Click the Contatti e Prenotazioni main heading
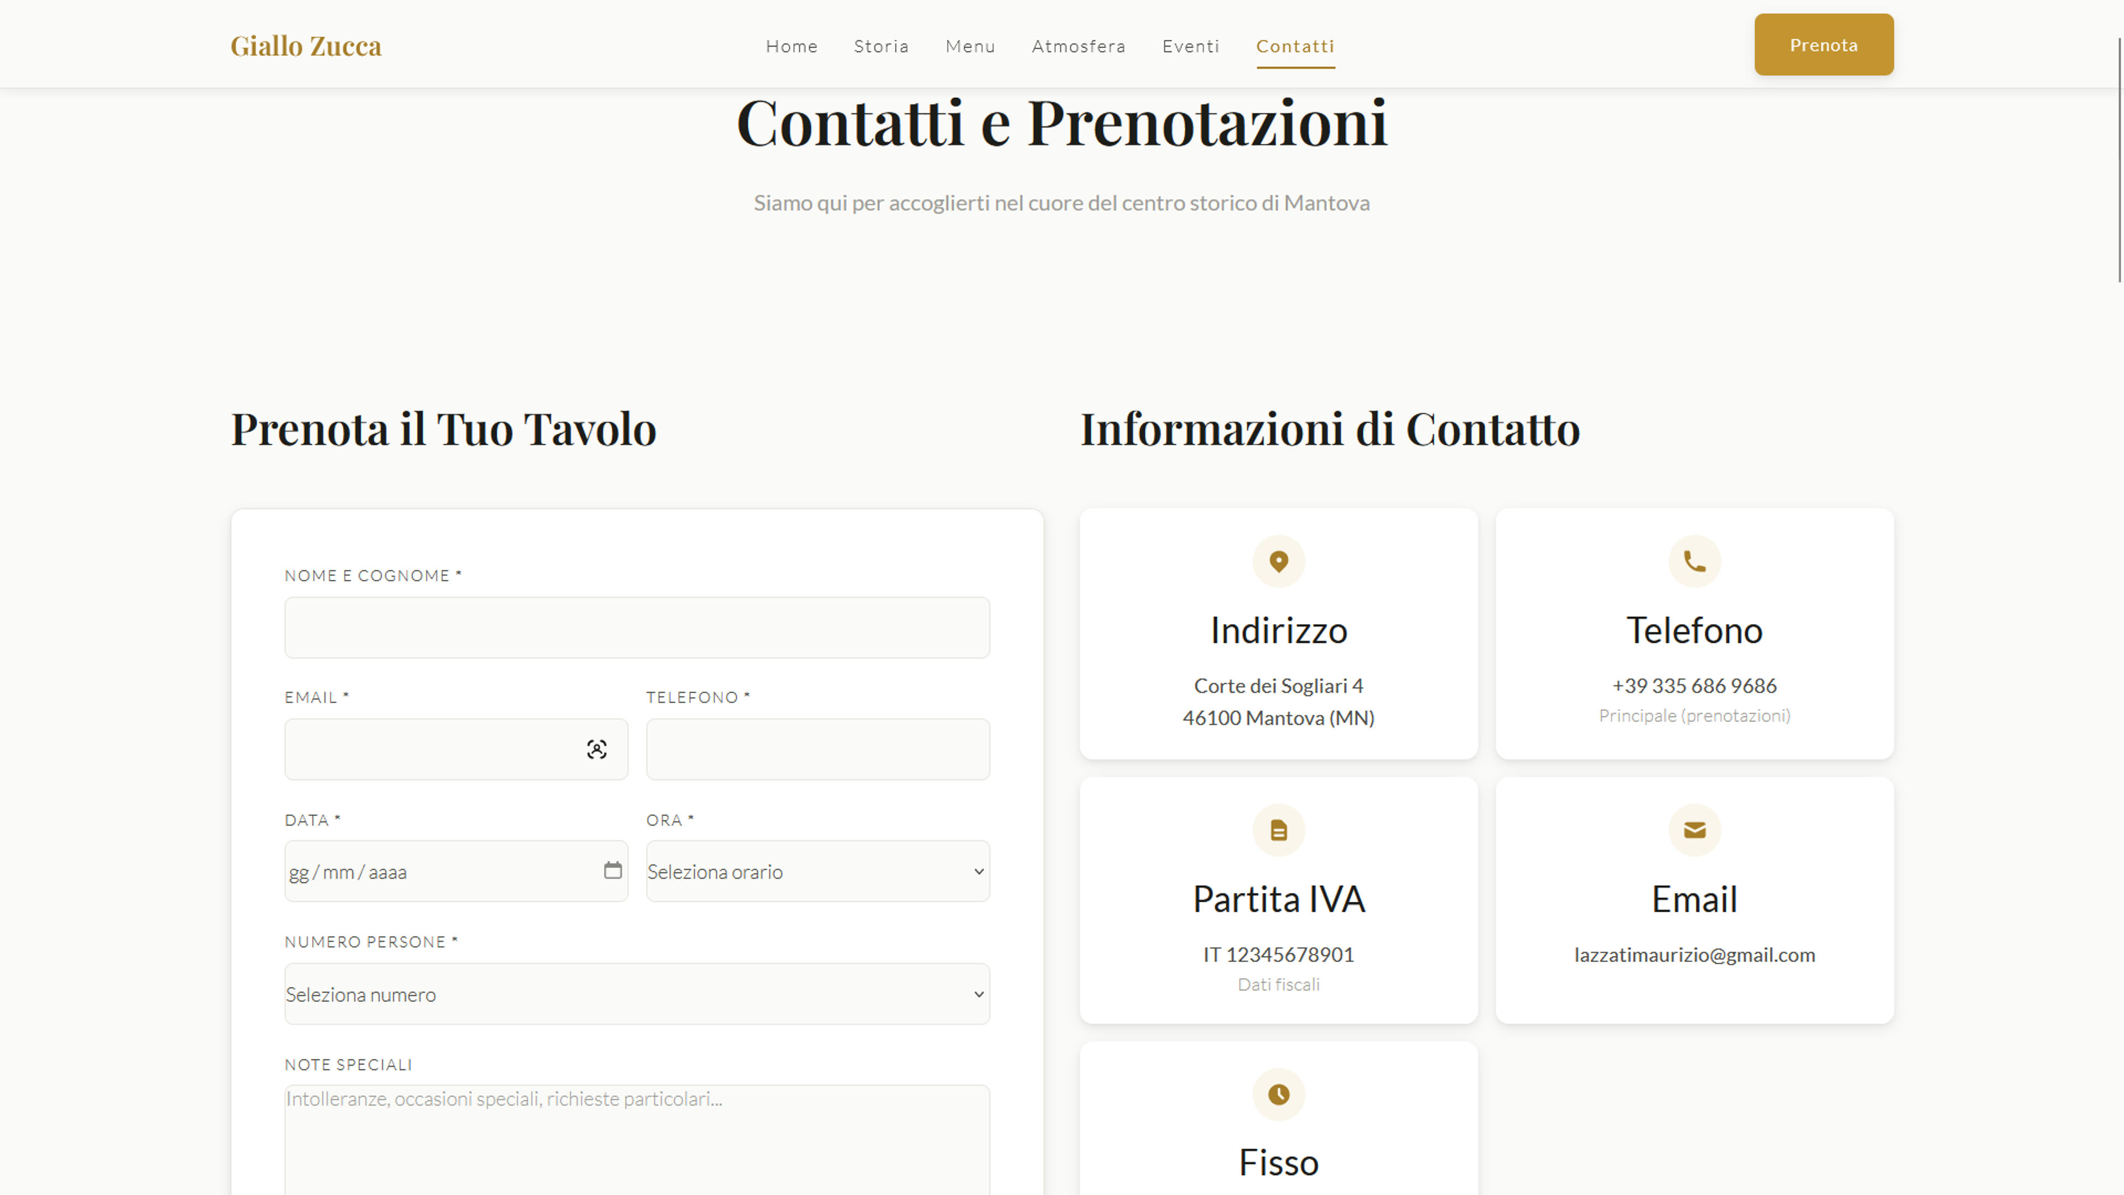 [1062, 124]
